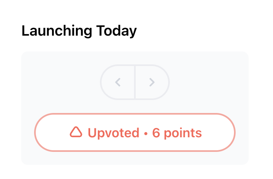Click the Launching Today section title
273x179 pixels.
(x=79, y=31)
